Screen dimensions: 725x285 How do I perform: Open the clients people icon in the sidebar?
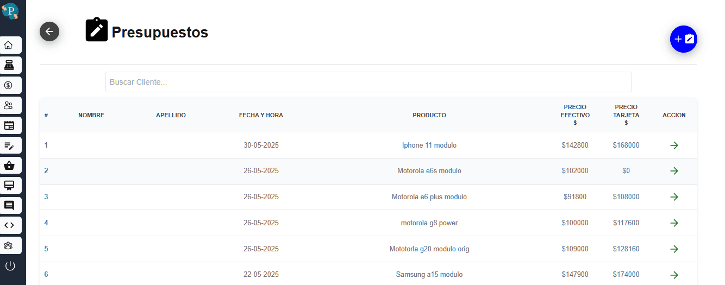(9, 105)
